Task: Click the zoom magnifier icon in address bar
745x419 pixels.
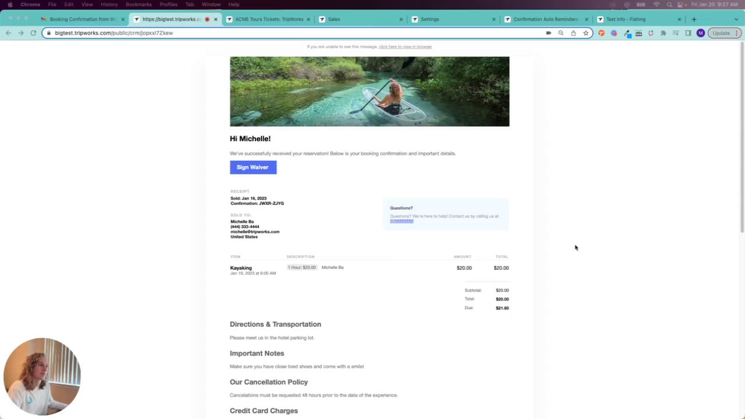Action: [560, 33]
